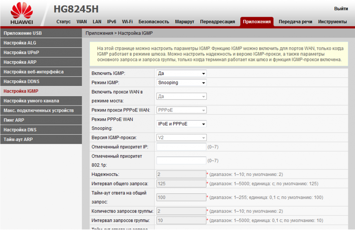
Task: Open Настройка веб-интерфейса in sidebar
Action: click(x=41, y=72)
